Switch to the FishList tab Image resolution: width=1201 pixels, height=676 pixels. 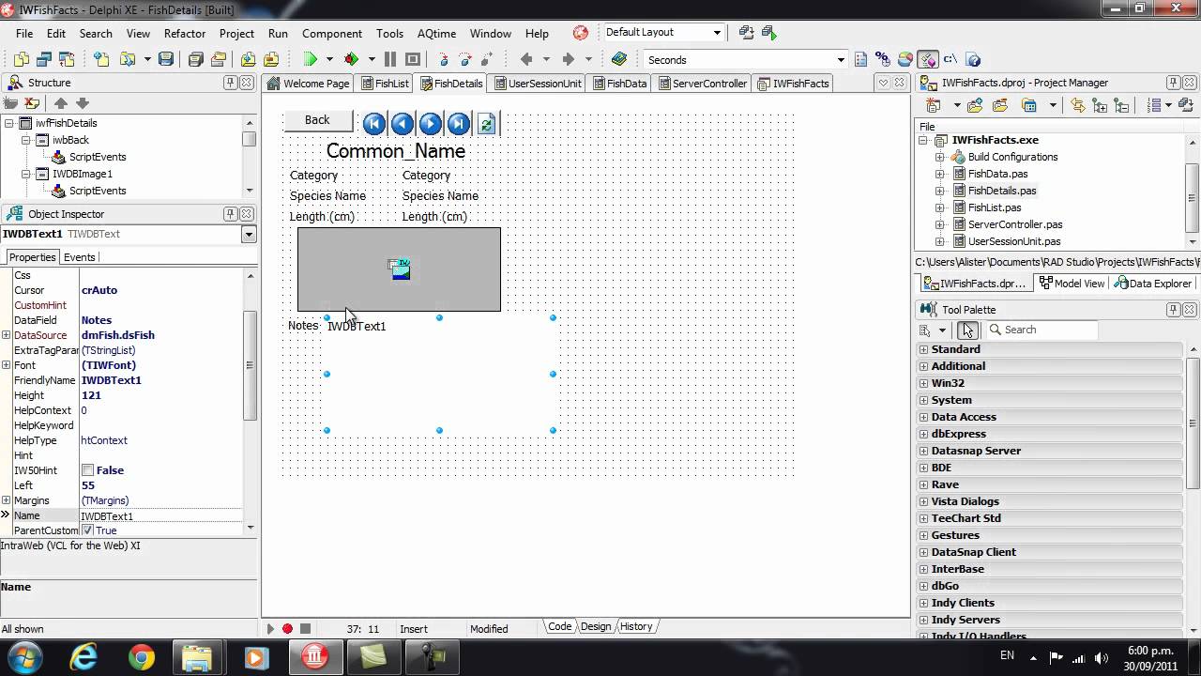pyautogui.click(x=384, y=84)
